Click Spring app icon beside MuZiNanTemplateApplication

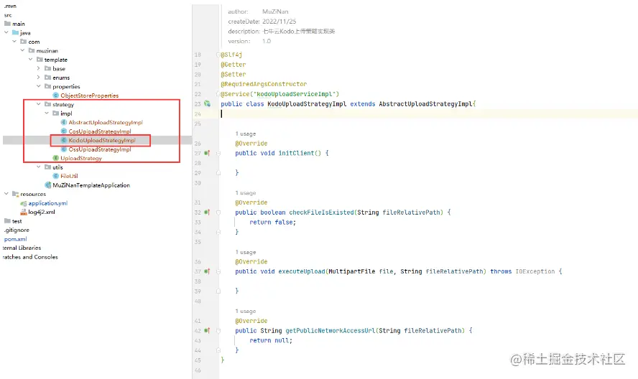[47, 185]
